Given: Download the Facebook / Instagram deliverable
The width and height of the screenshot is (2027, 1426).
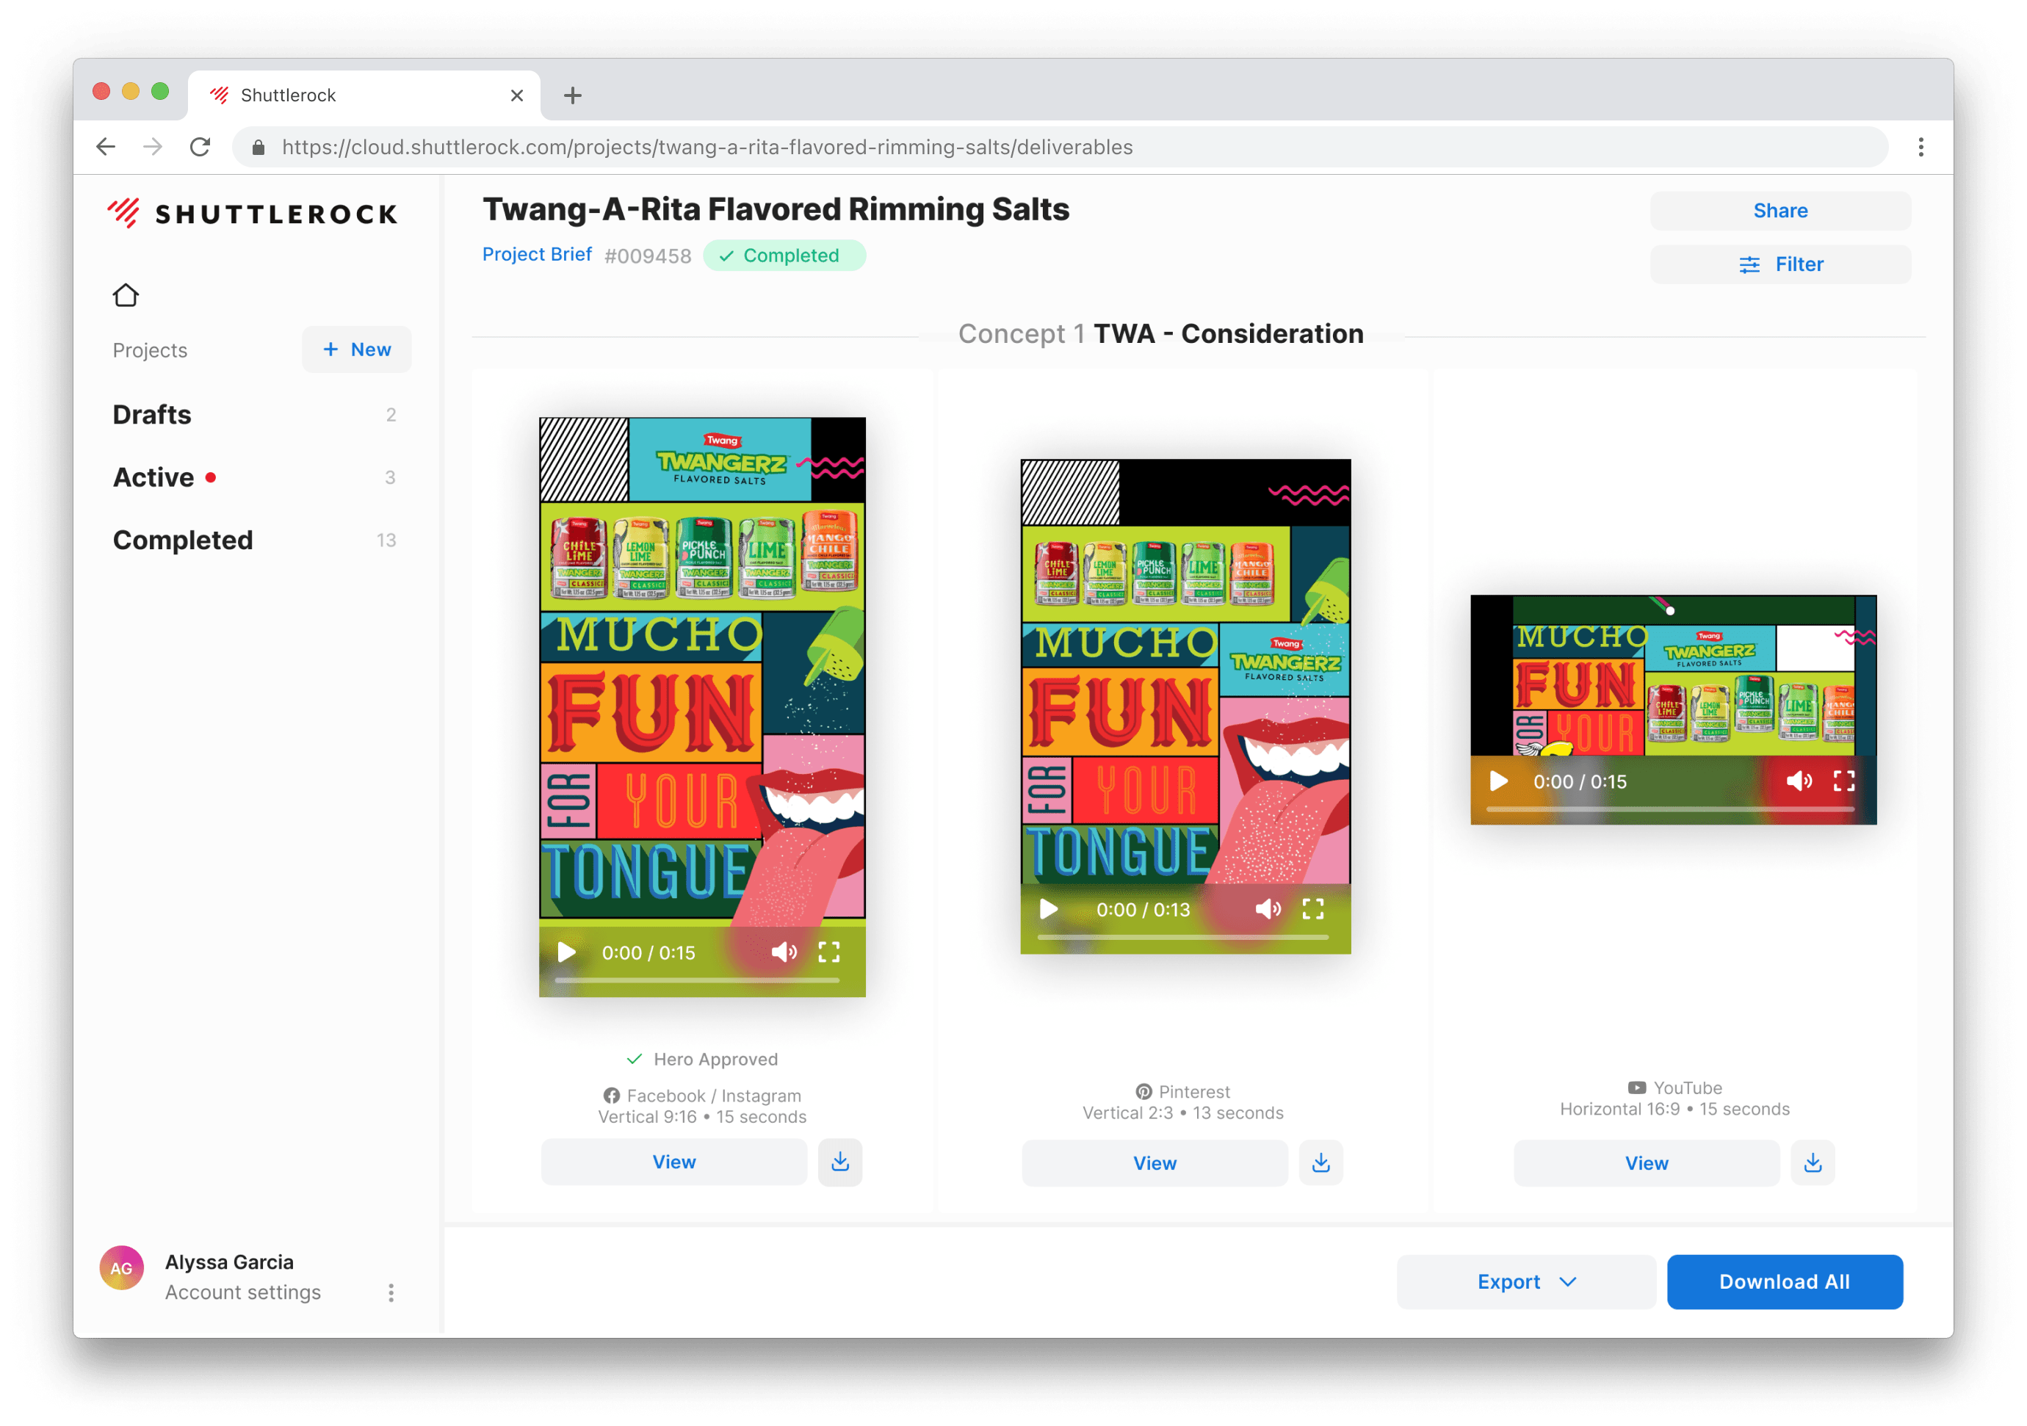Looking at the screenshot, I should point(840,1162).
